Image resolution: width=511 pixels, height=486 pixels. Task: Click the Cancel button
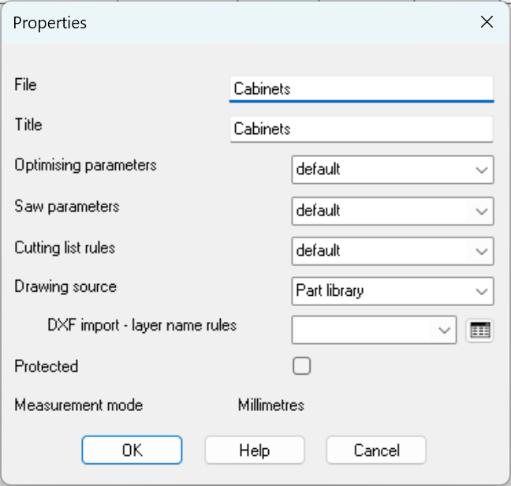pos(376,450)
